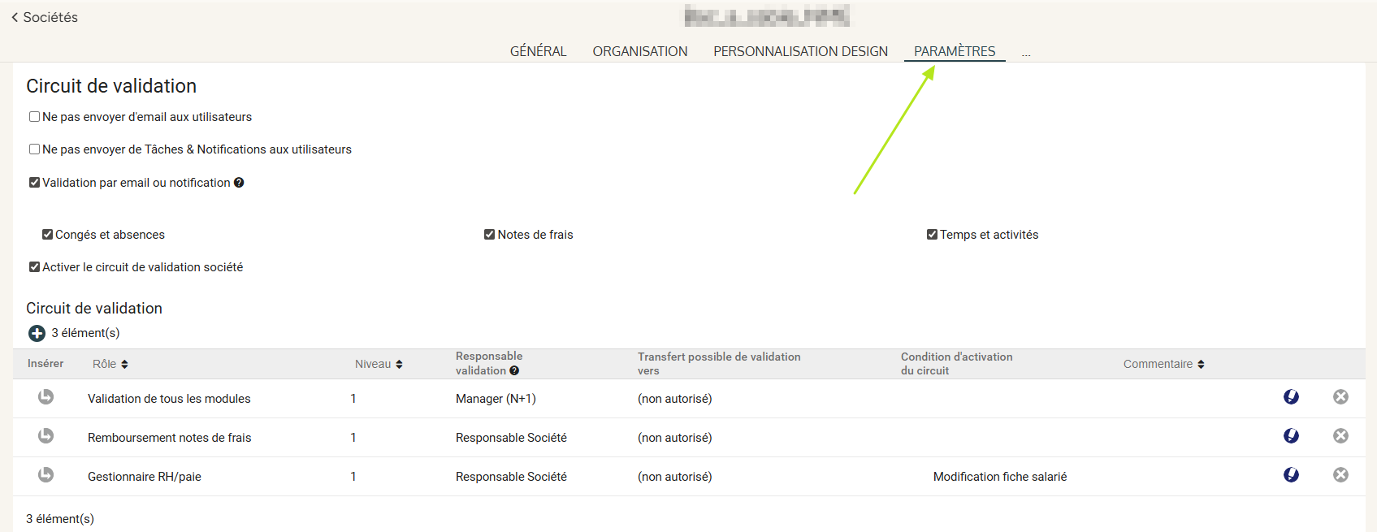Open help icon beside Validation par email
The image size is (1377, 532).
pyautogui.click(x=239, y=183)
